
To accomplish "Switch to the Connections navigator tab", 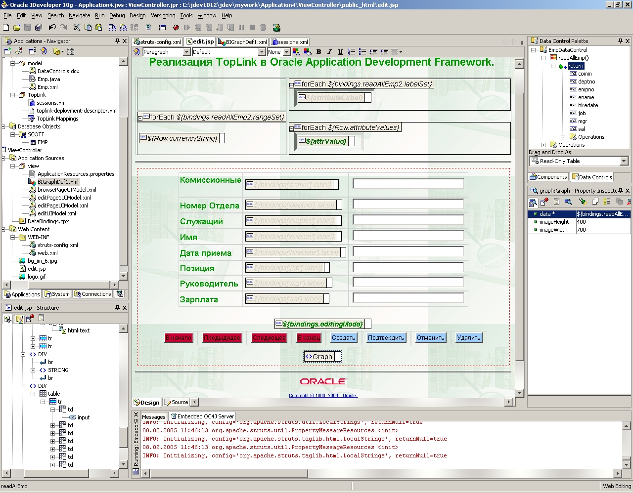I will 92,294.
